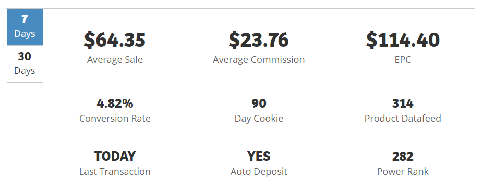483x194 pixels.
Task: Click the Power Rank label
Action: (403, 171)
